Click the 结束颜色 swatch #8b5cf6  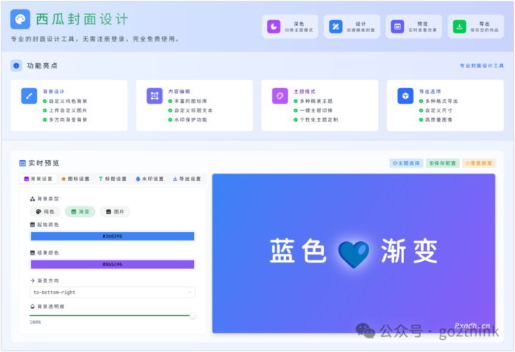pyautogui.click(x=112, y=264)
